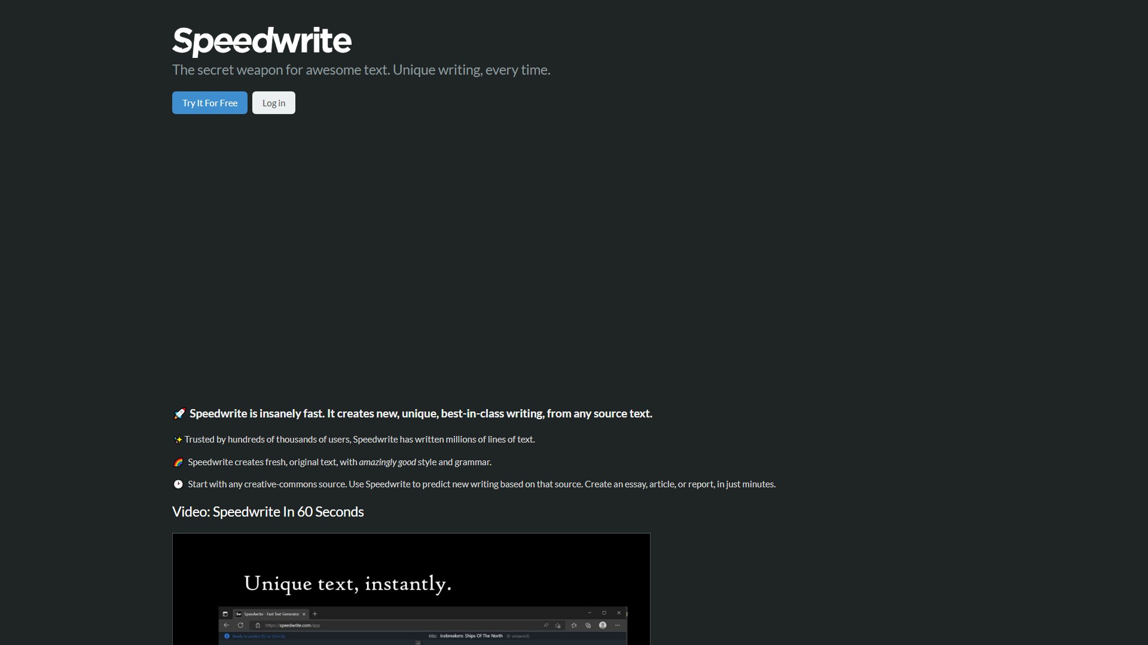
Task: Click the profile avatar icon in the browser toolbar
Action: [603, 625]
